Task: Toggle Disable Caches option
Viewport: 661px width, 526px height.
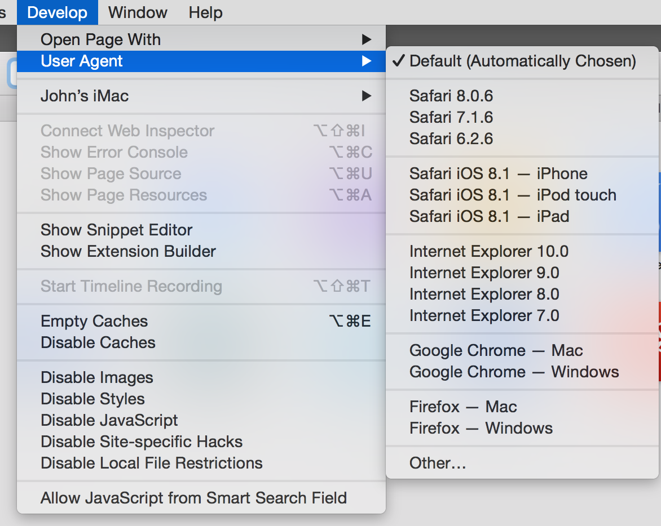Action: click(x=201, y=343)
